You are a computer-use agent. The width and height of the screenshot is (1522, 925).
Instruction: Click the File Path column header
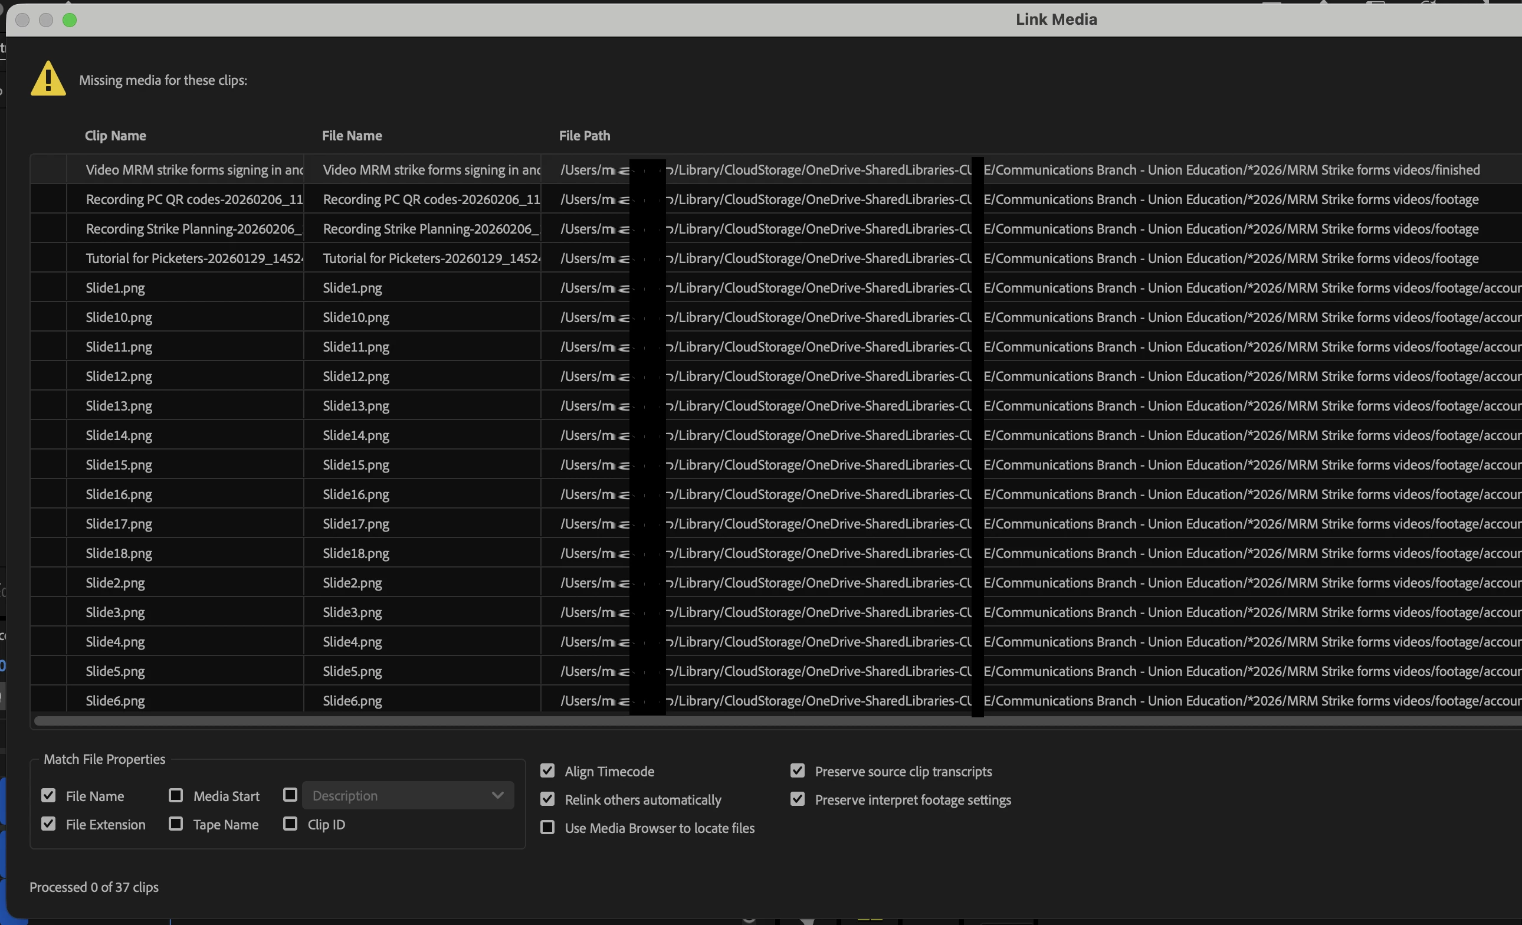tap(585, 136)
